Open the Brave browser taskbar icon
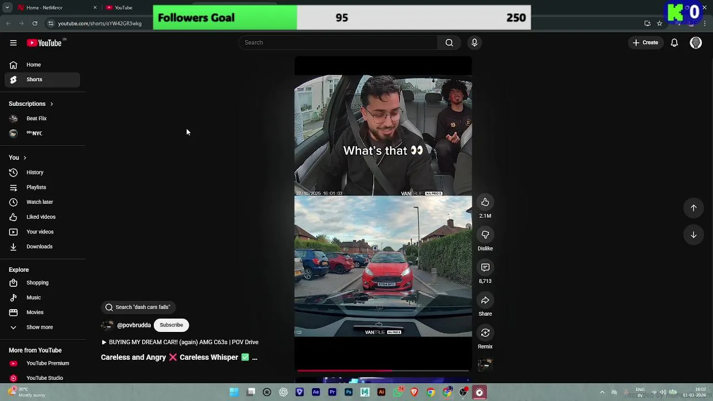Screen dimensions: 713x401 (414, 392)
